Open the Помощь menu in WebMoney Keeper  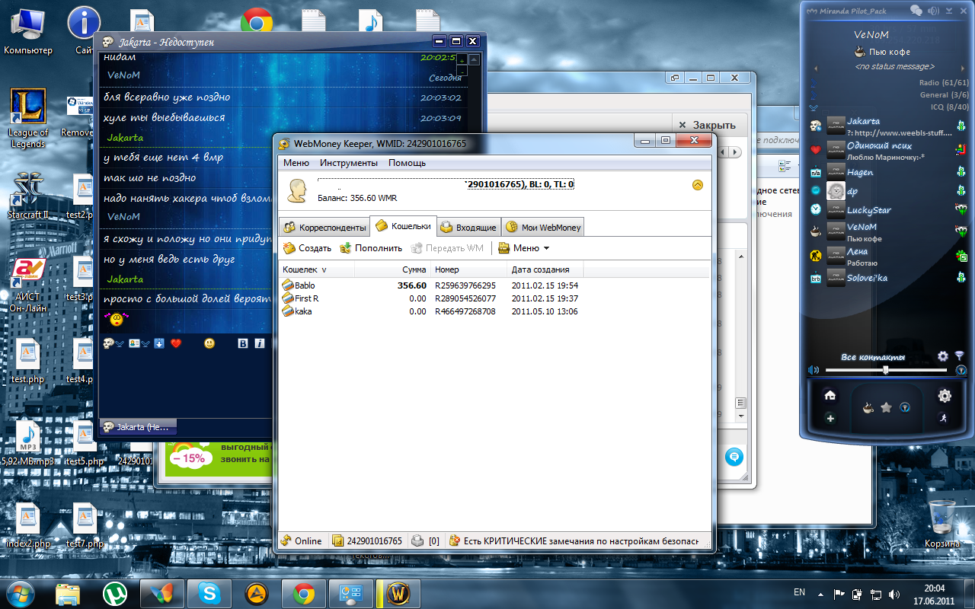pyautogui.click(x=407, y=163)
